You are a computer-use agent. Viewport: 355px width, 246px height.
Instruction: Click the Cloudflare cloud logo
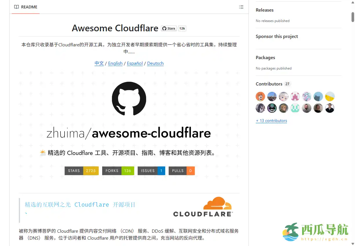click(x=217, y=203)
